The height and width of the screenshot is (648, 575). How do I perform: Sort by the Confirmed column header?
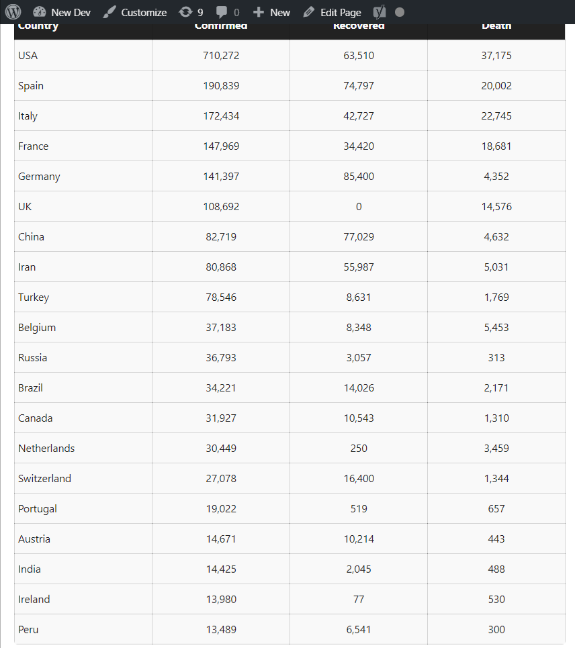(221, 28)
